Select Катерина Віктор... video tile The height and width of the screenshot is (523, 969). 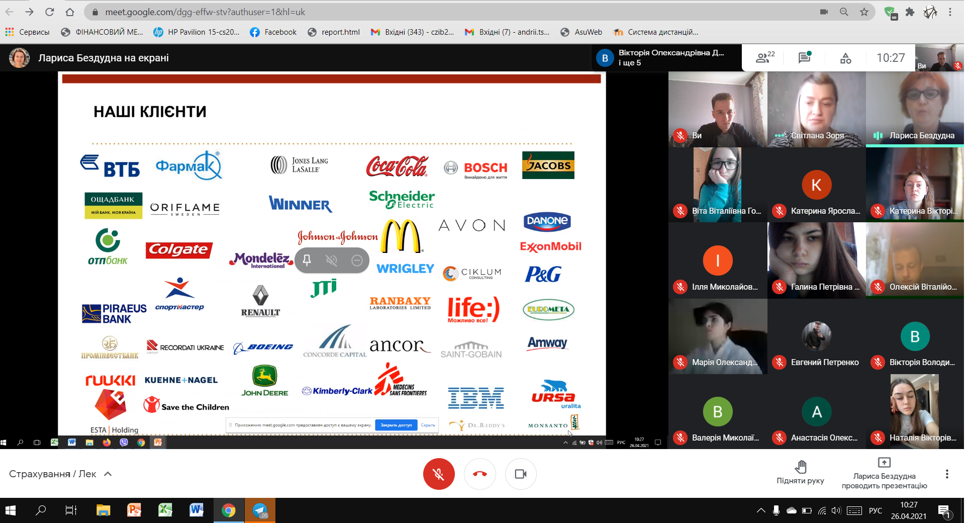click(915, 185)
